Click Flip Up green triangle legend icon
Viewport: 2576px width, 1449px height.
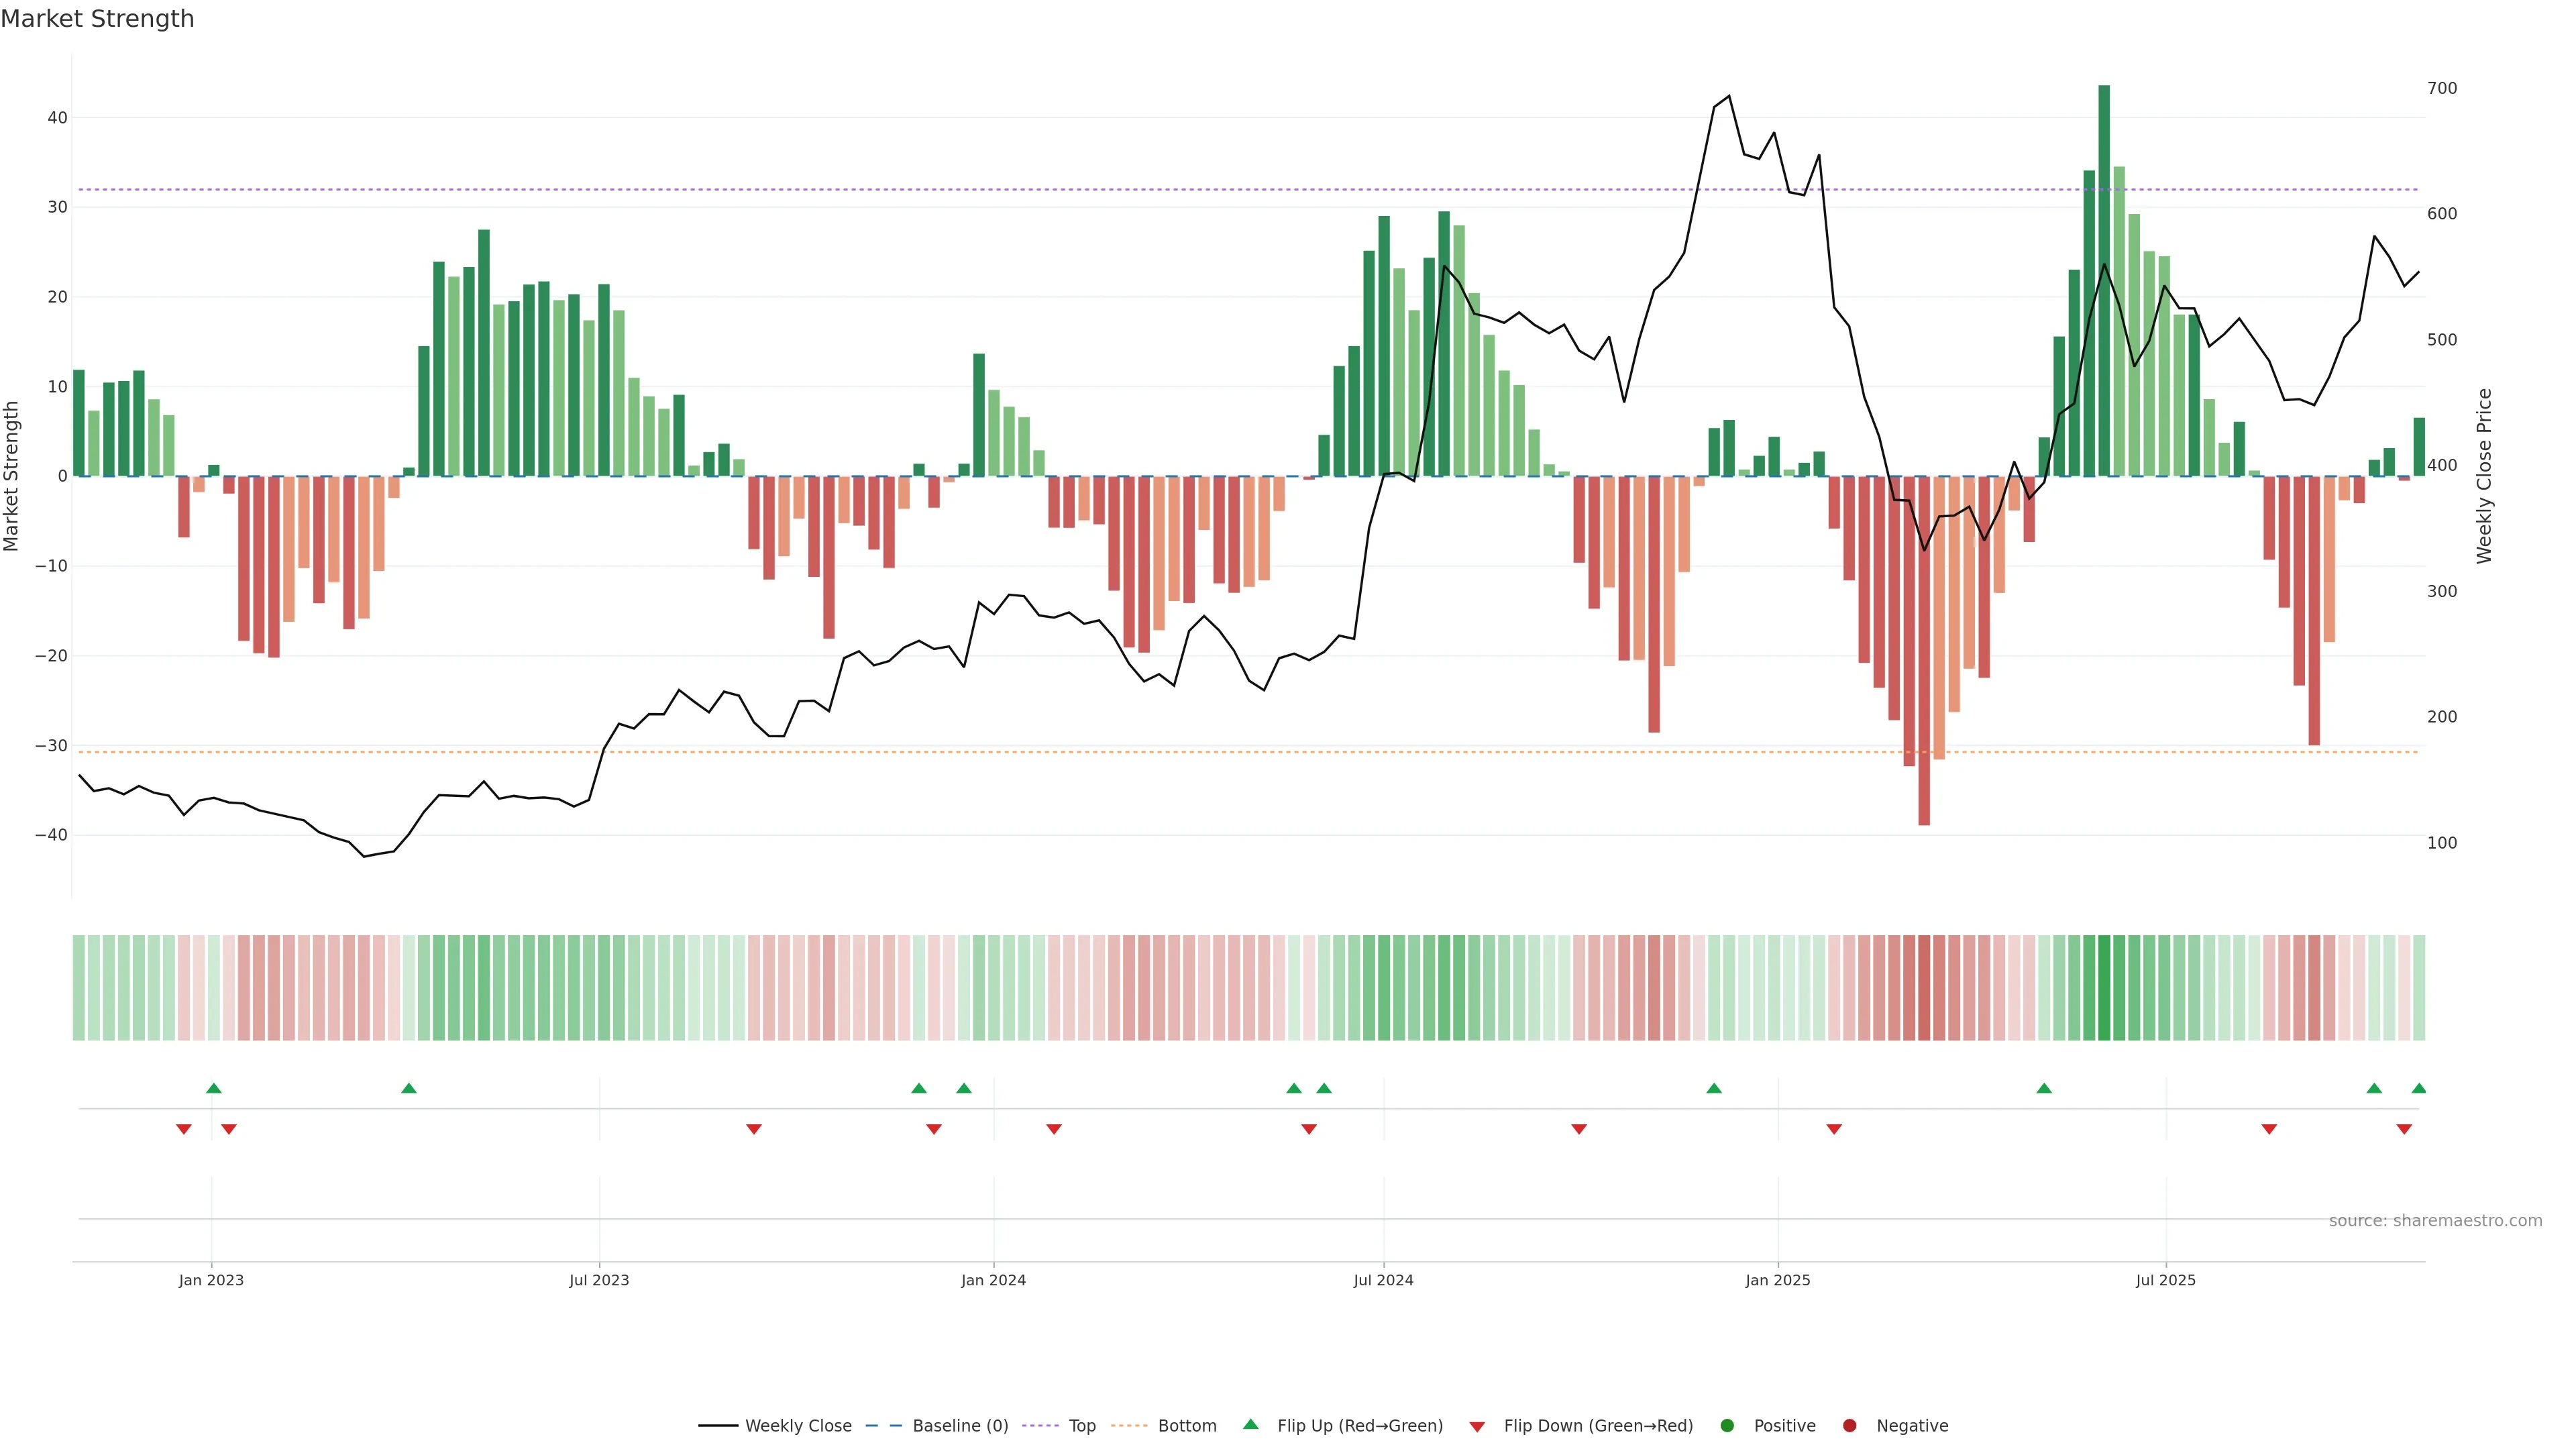point(1250,1425)
